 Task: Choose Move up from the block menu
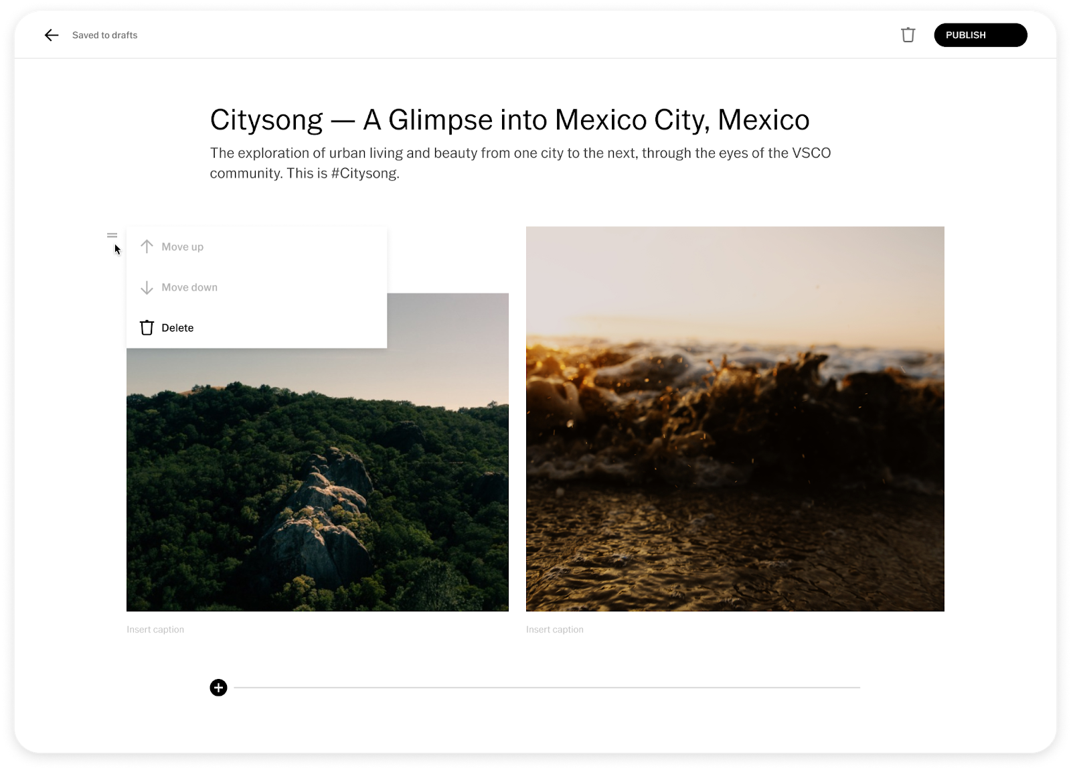pyautogui.click(x=256, y=247)
